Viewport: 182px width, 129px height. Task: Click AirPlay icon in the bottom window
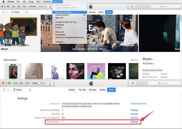[50, 83]
